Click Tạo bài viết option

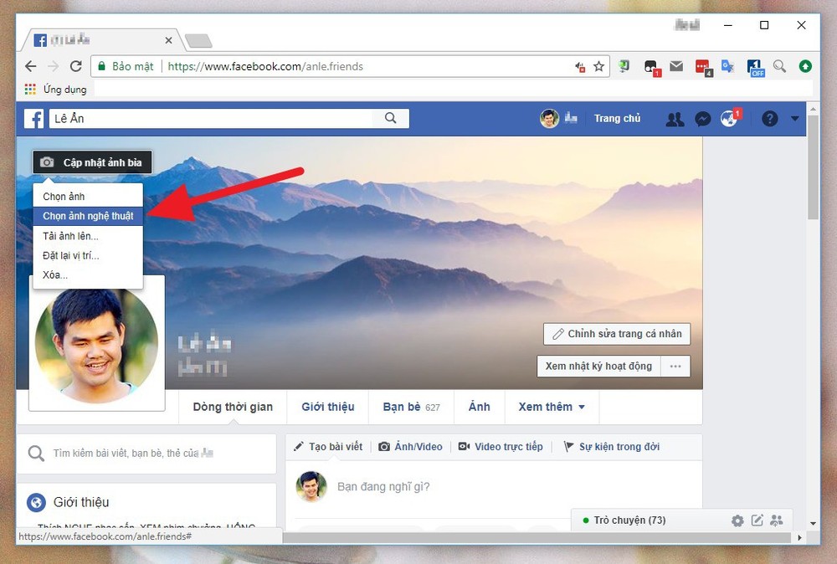click(x=328, y=447)
